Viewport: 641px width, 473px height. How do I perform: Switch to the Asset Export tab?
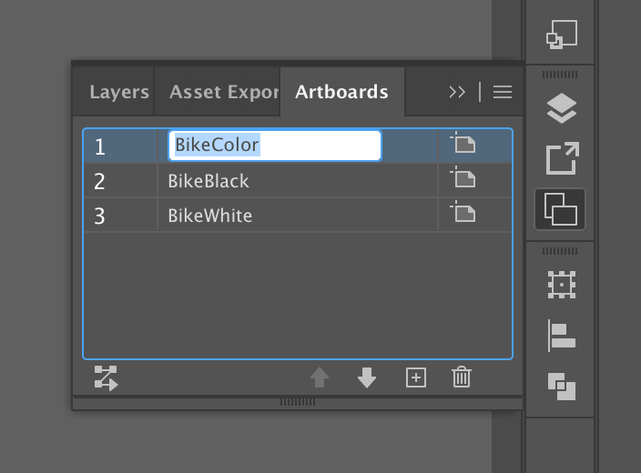(x=223, y=92)
